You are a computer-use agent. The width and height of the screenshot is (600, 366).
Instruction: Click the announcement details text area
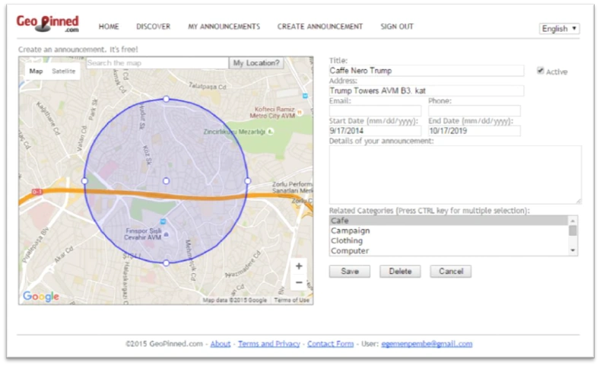pyautogui.click(x=456, y=174)
